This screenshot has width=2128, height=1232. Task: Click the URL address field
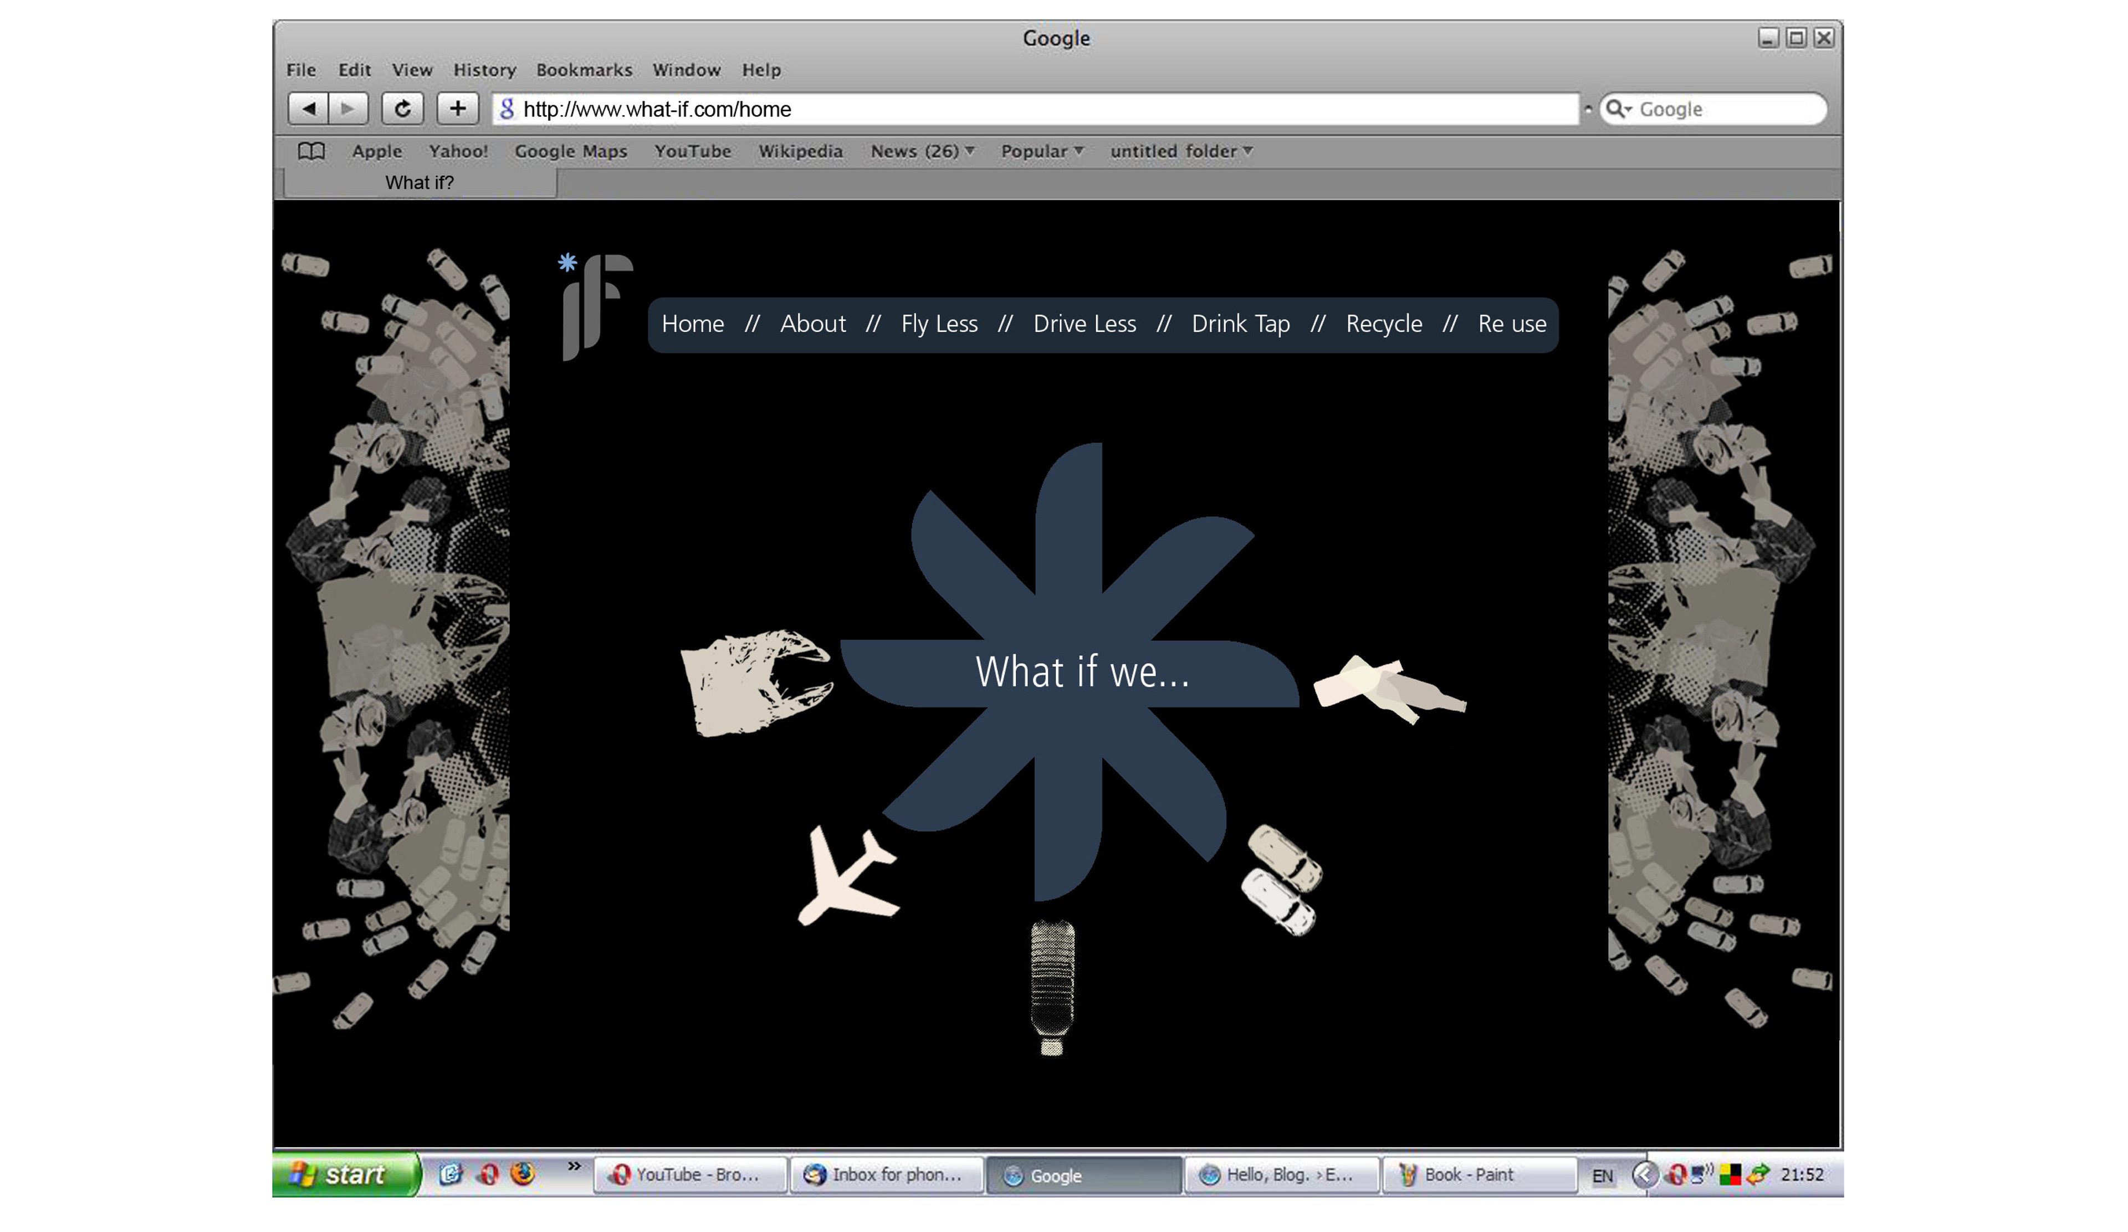pyautogui.click(x=1035, y=109)
